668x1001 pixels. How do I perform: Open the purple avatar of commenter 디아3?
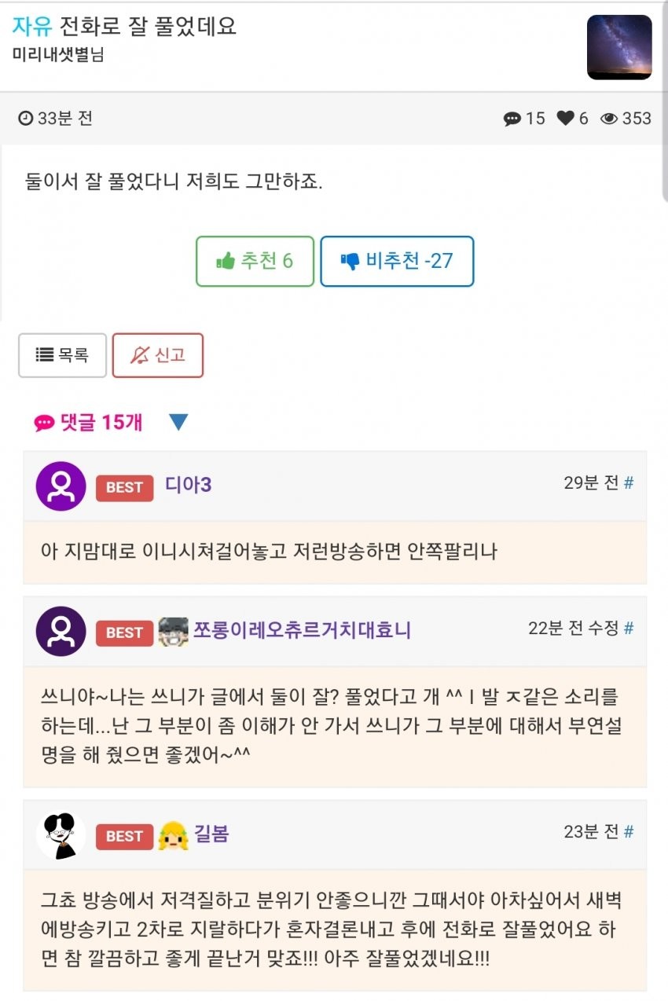point(61,486)
